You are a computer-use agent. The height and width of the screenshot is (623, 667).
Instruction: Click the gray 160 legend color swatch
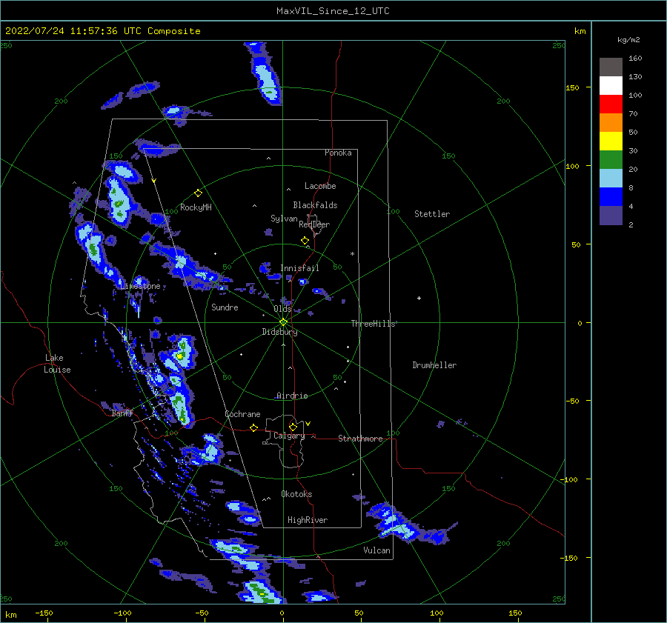611,67
